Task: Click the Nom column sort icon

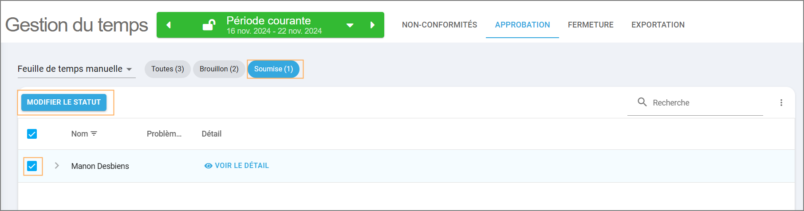Action: 94,133
